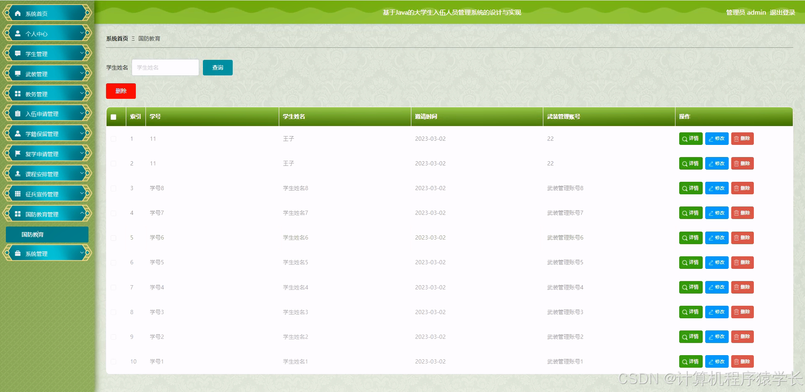This screenshot has width=805, height=392.
Task: Click the home icon beside 系统首页
Action: click(x=18, y=13)
